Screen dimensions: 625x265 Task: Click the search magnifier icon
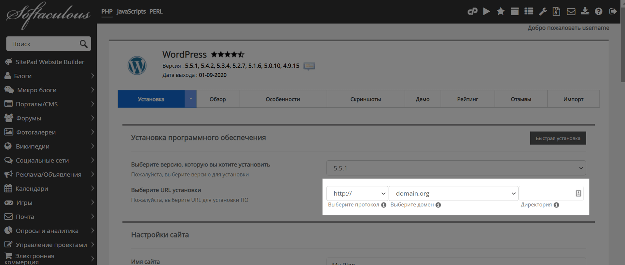[84, 44]
